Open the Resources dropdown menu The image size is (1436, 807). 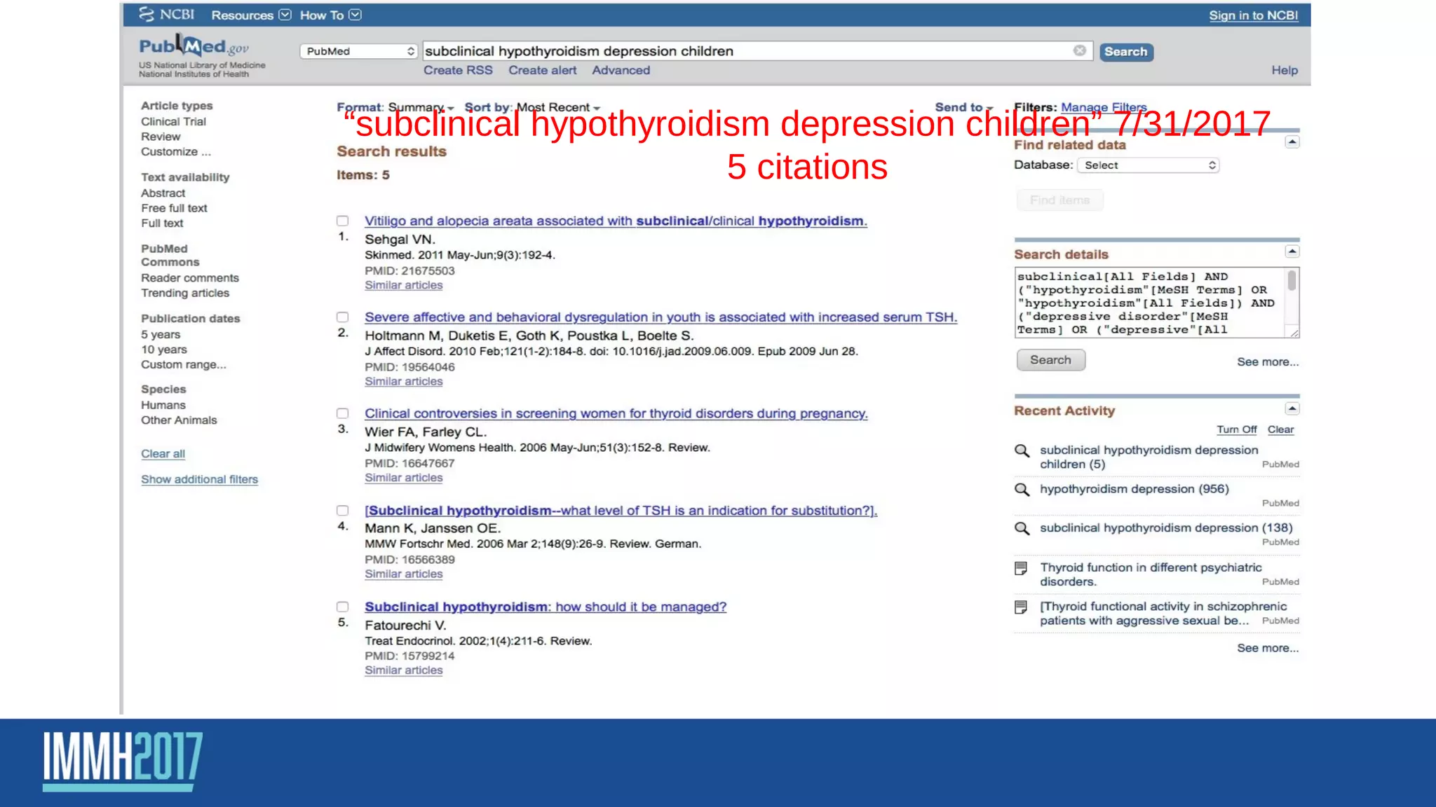pos(250,15)
